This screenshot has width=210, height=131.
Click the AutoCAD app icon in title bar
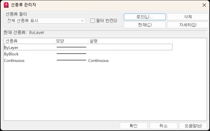(6, 5)
